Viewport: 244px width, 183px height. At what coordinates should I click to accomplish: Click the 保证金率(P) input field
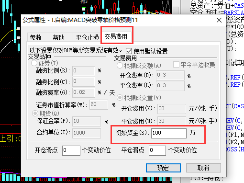click(x=87, y=121)
